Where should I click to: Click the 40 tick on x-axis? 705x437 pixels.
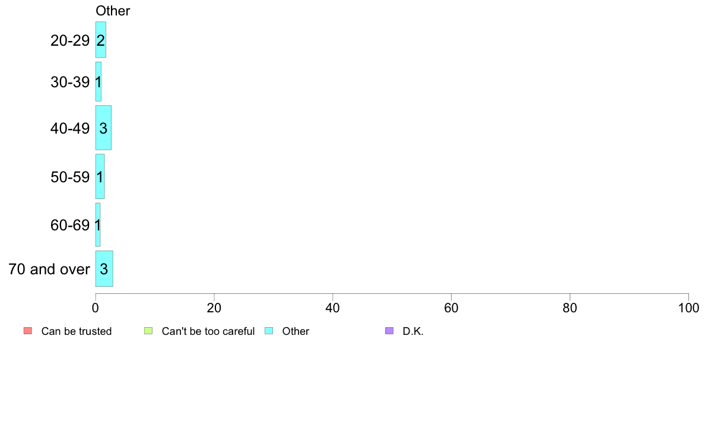point(333,308)
